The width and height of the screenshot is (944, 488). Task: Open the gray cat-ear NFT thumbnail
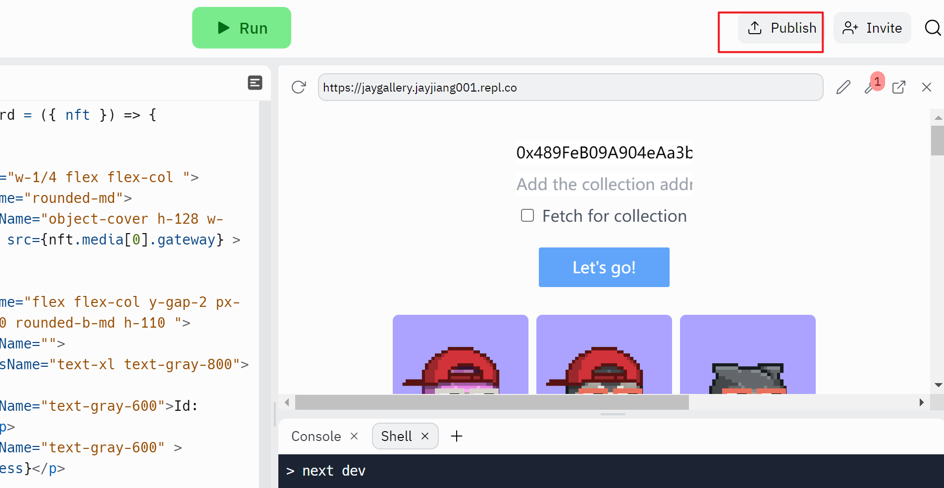(x=748, y=354)
